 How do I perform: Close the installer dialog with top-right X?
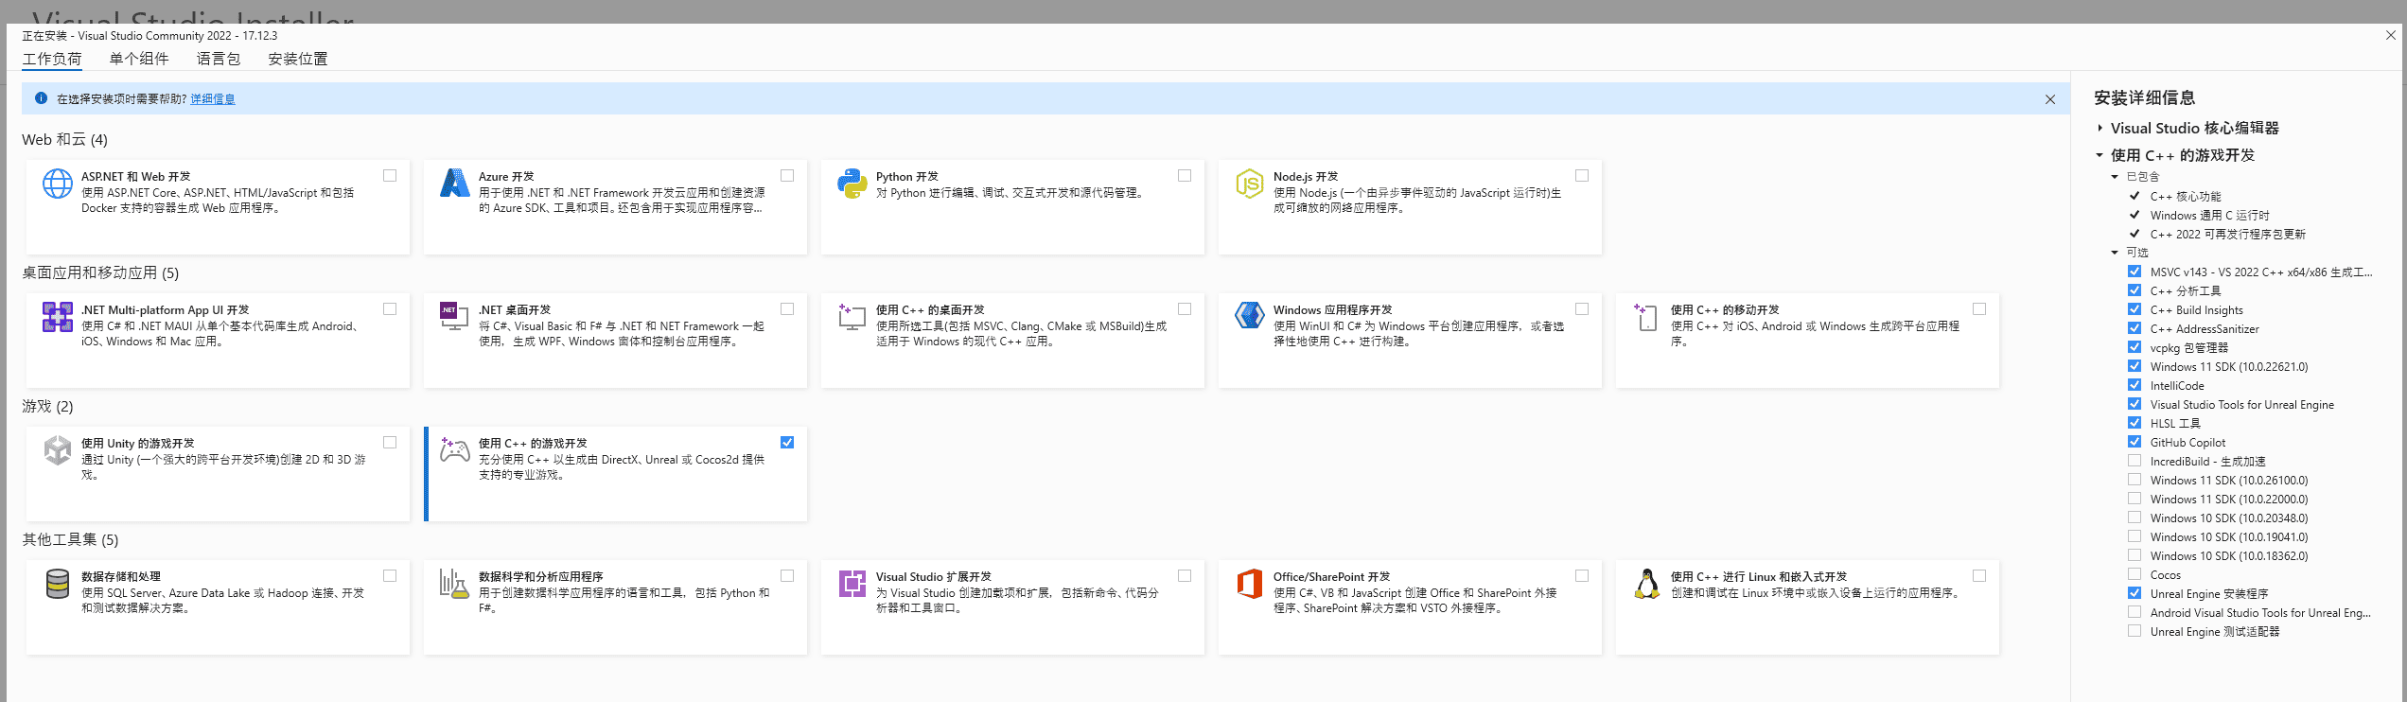click(2391, 35)
